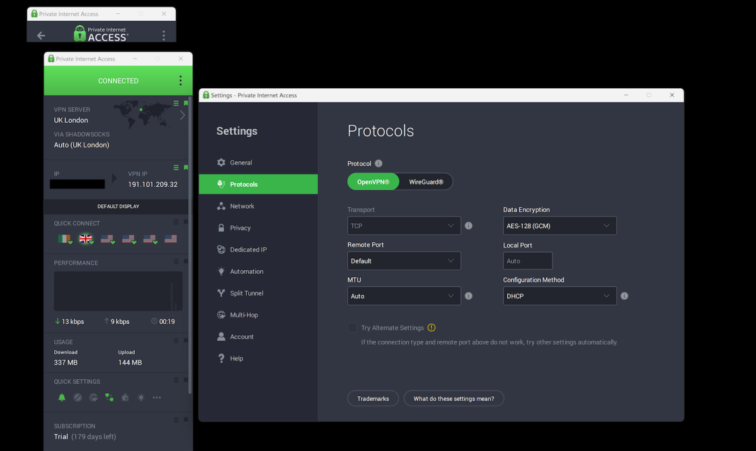This screenshot has width=756, height=451.
Task: Click the back arrow in the top PIA window
Action: [41, 35]
